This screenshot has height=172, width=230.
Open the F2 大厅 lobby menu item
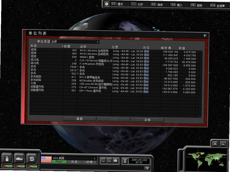[137, 4]
